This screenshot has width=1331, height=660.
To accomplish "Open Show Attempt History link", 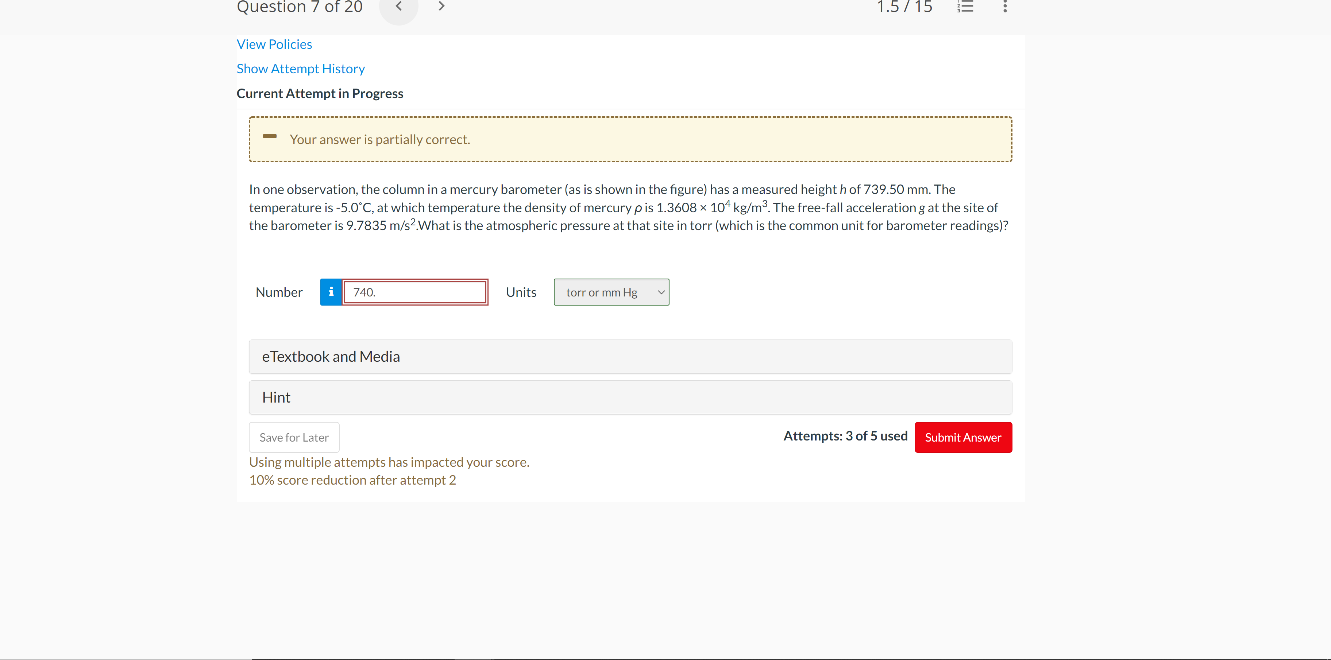I will (300, 69).
